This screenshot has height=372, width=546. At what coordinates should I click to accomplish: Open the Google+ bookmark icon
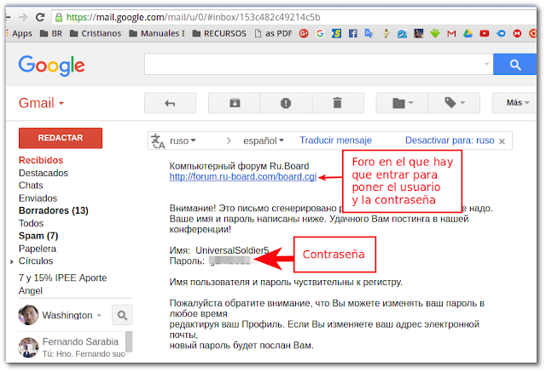(x=304, y=33)
